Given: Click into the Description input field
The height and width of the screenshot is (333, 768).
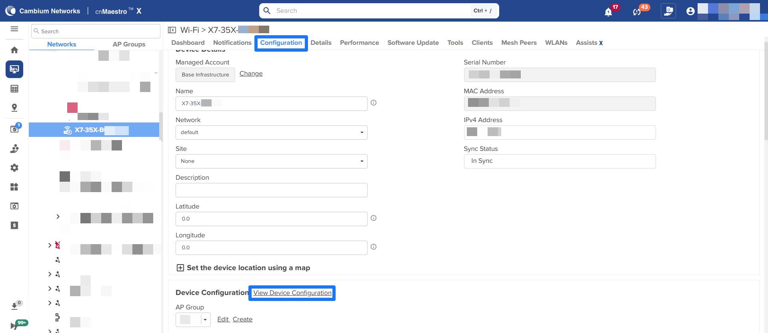Looking at the screenshot, I should (271, 190).
